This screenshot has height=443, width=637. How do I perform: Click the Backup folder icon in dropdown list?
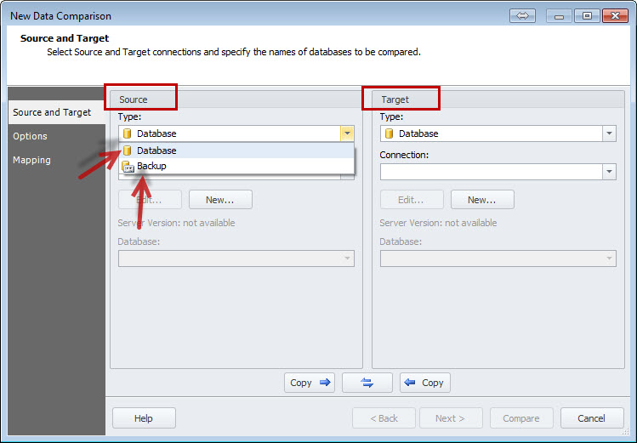point(128,167)
